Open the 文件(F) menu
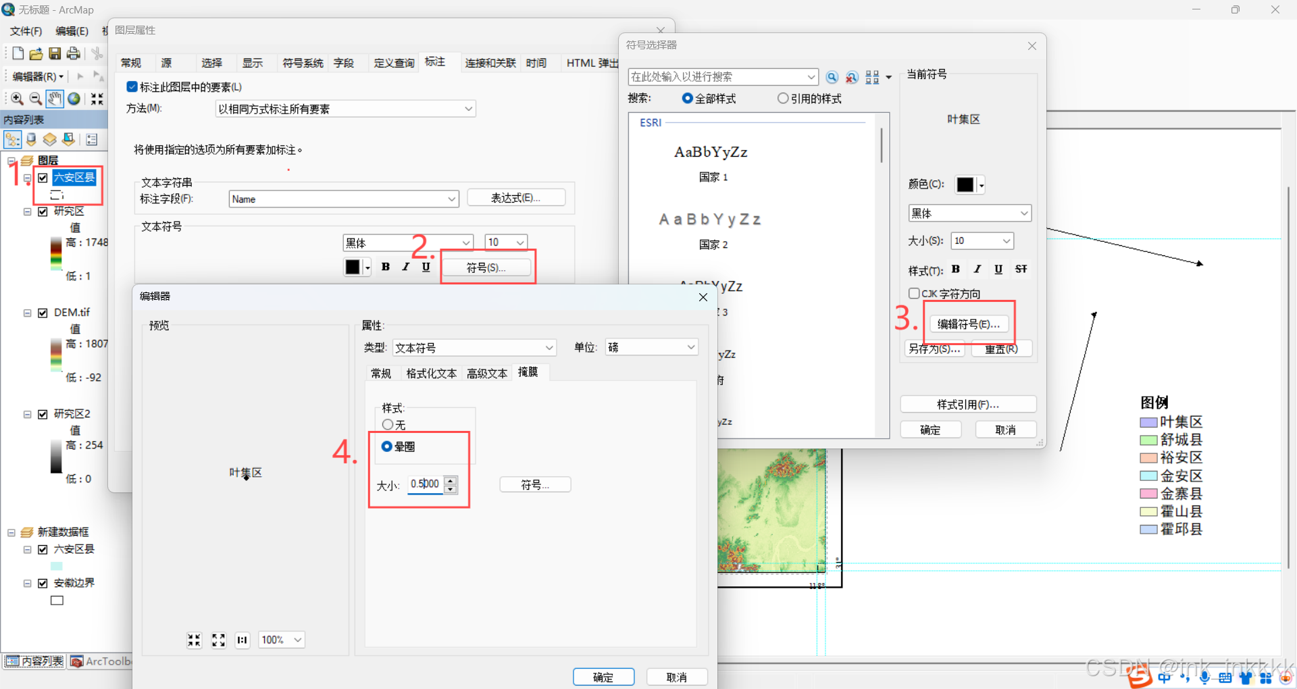The height and width of the screenshot is (689, 1297). pos(26,31)
